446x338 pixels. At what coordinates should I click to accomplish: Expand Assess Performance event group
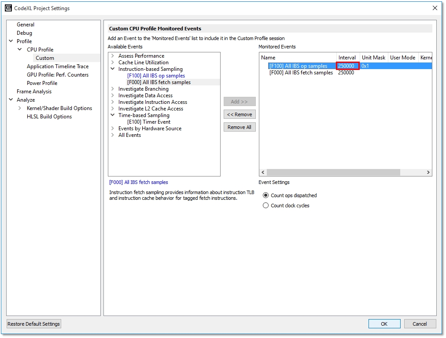113,56
